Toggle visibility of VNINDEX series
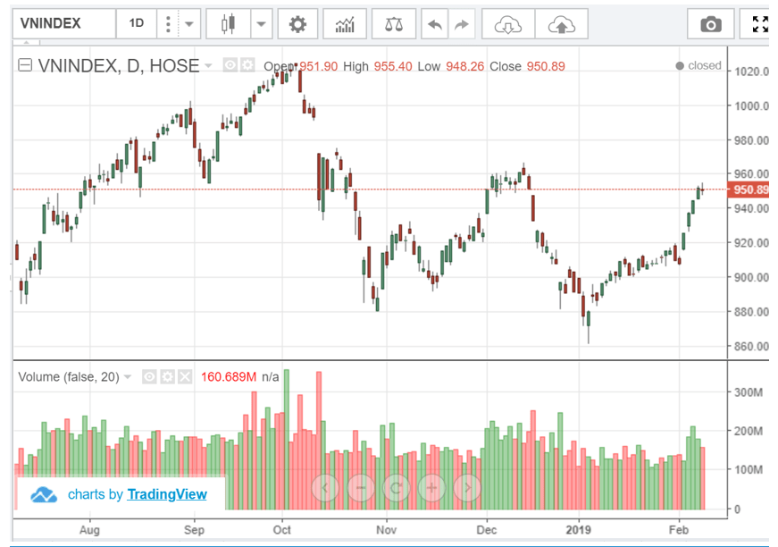Screen dimensions: 778x547 point(230,65)
